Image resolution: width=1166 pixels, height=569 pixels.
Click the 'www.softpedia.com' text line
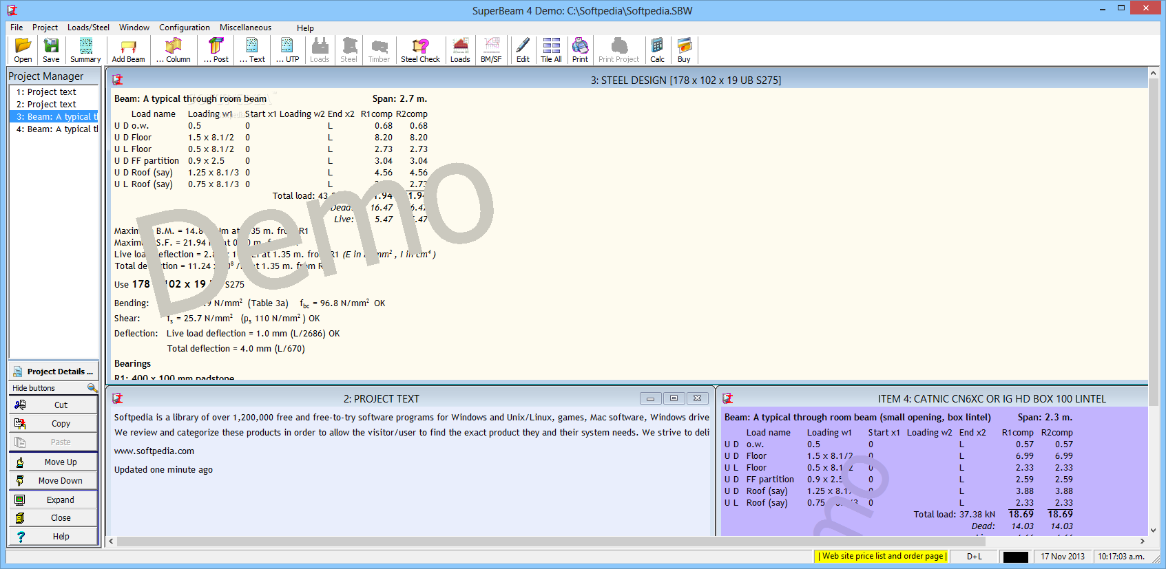click(154, 451)
